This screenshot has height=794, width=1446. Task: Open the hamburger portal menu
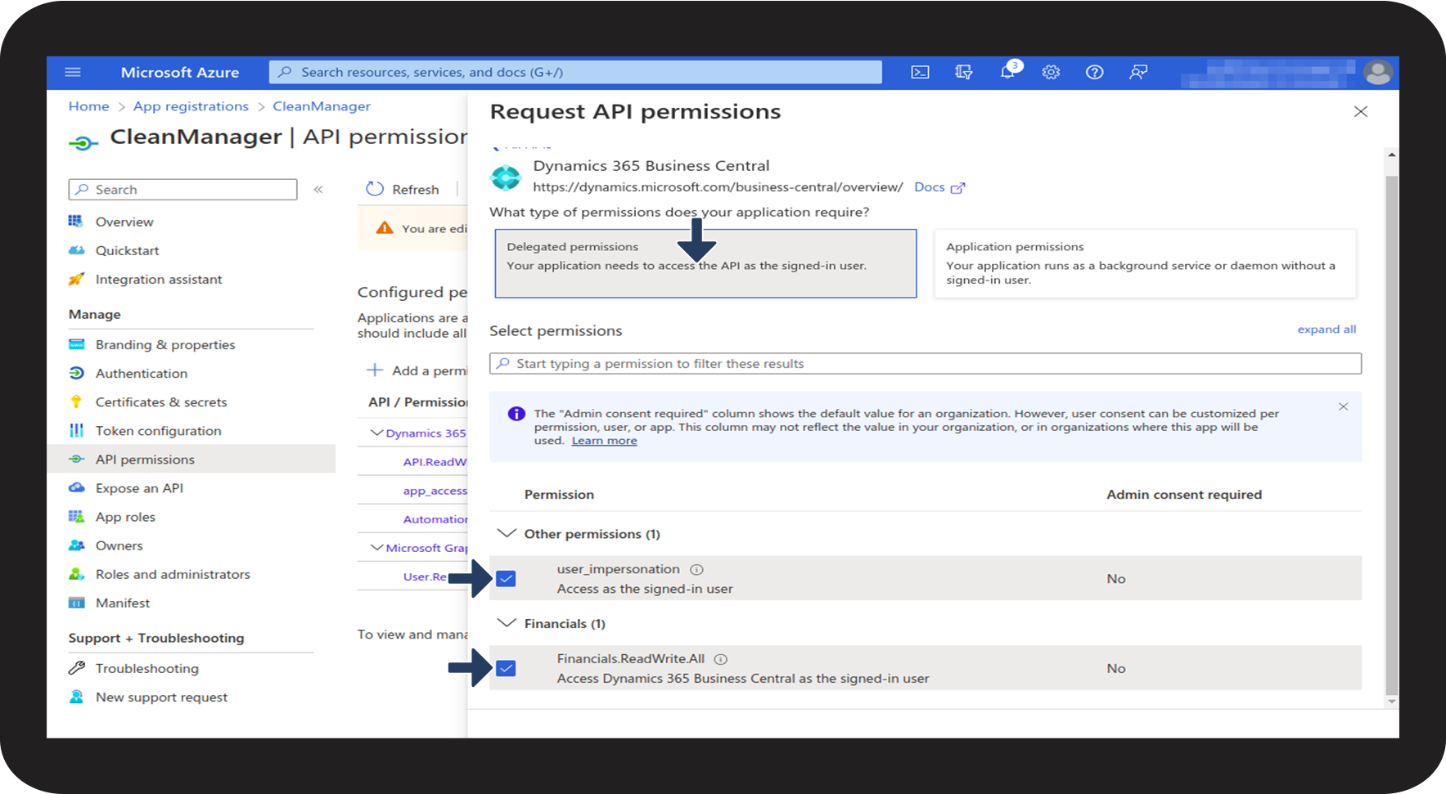click(x=73, y=73)
